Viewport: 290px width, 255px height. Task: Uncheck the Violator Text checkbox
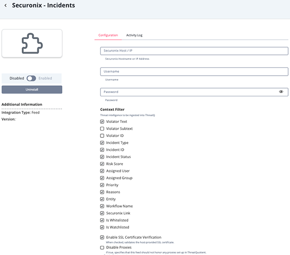(102, 121)
